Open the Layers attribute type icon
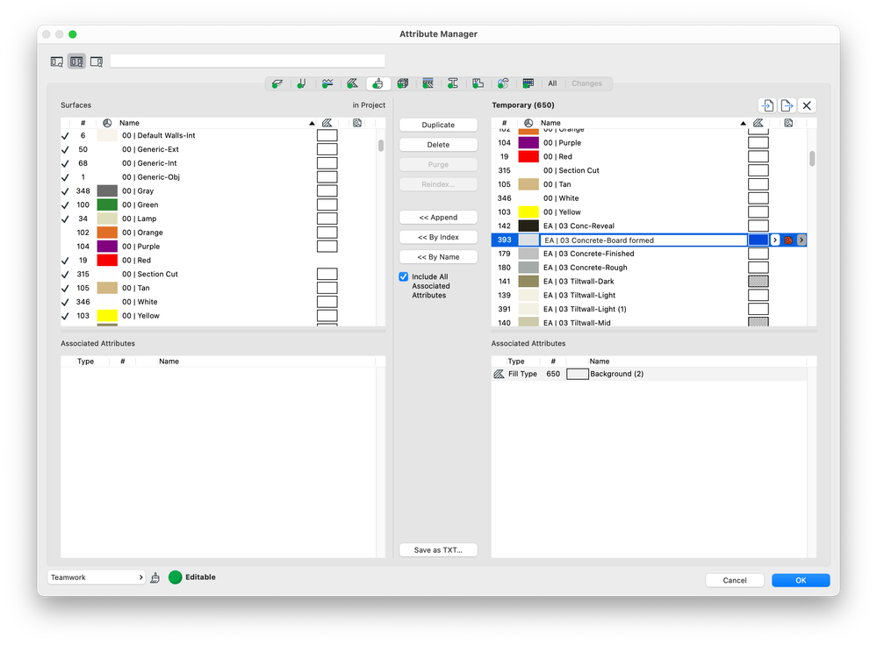 (x=277, y=83)
